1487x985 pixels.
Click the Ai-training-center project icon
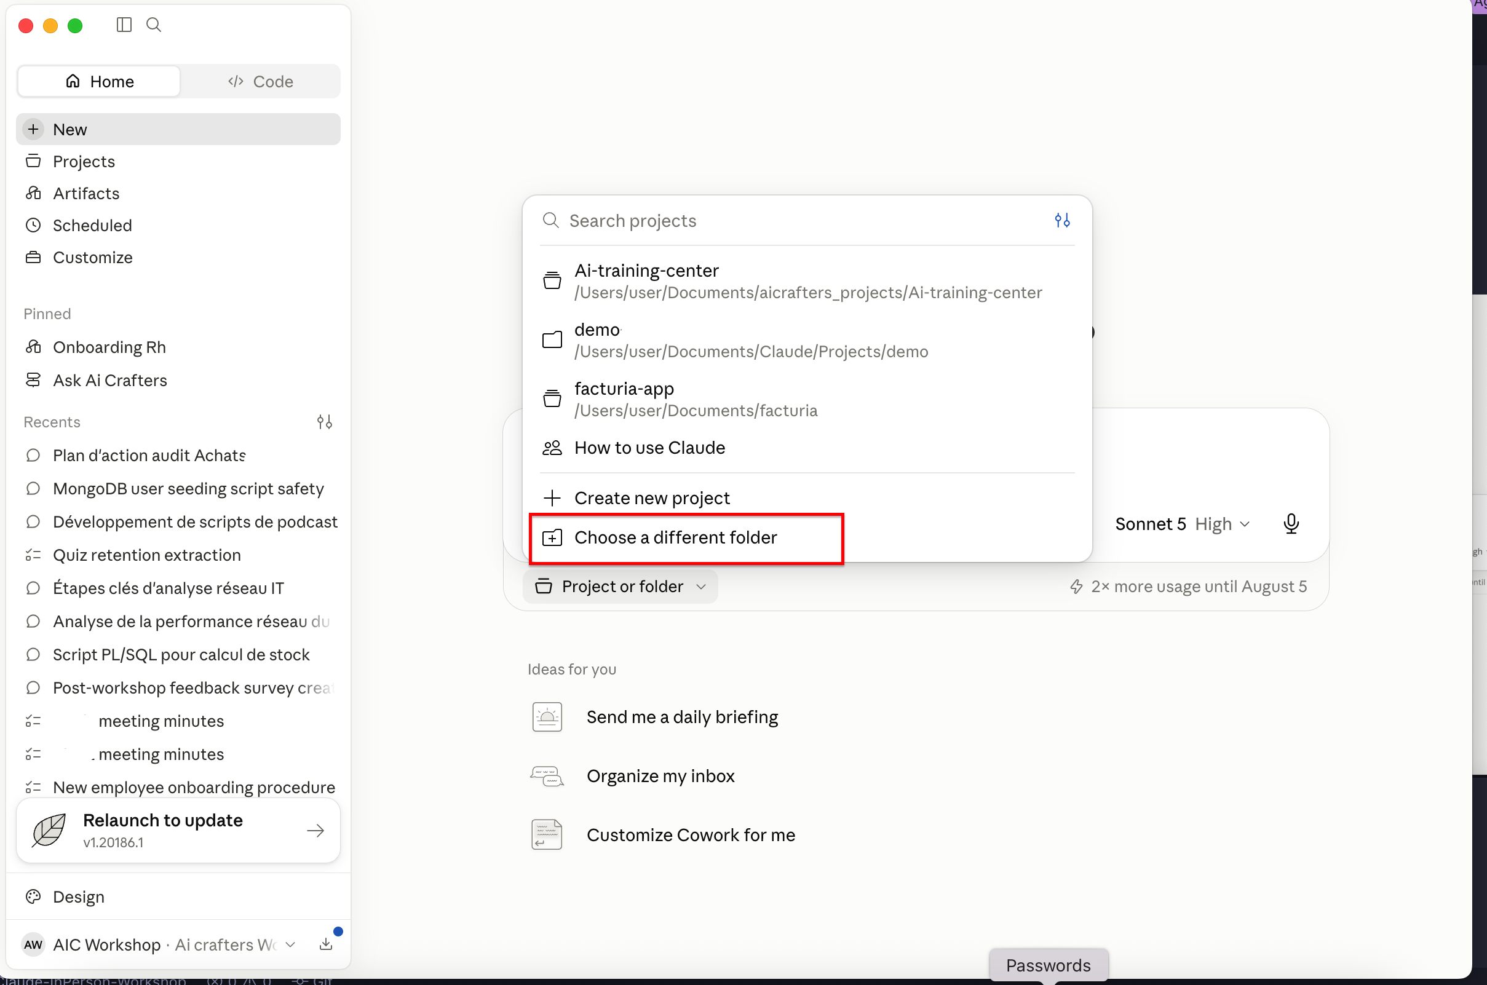coord(552,280)
